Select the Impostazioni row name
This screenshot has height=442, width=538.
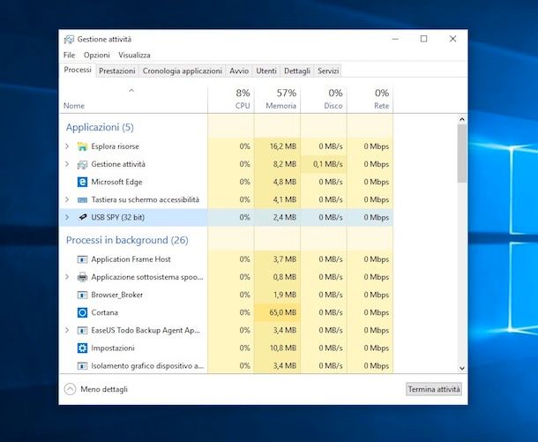[113, 348]
